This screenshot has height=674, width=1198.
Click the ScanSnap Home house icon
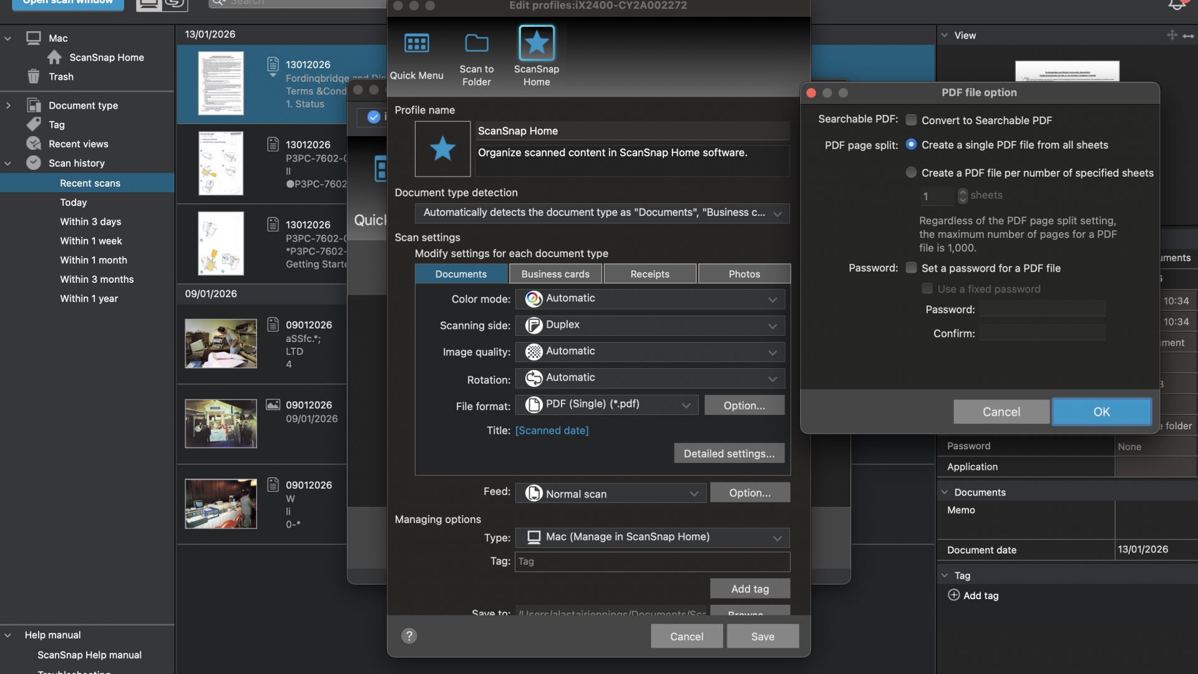(x=54, y=57)
